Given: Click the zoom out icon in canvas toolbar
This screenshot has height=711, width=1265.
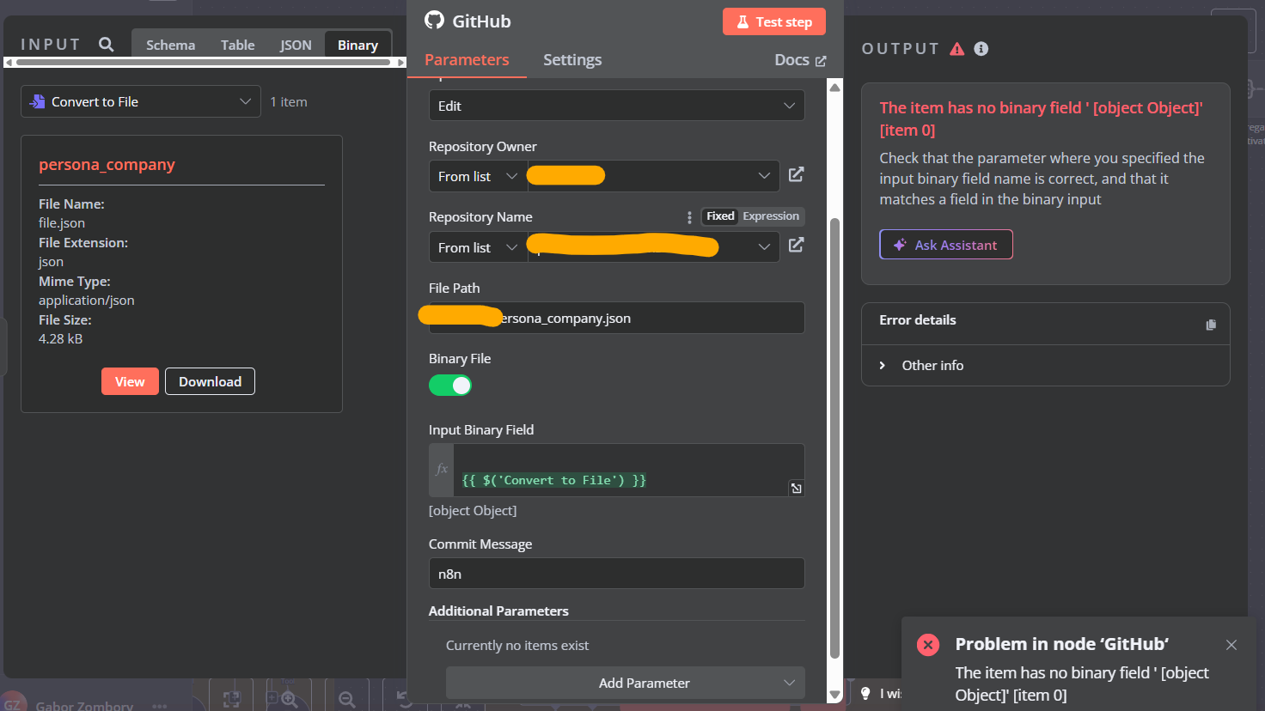Looking at the screenshot, I should pyautogui.click(x=346, y=699).
